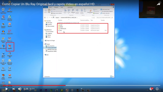This screenshot has height=92, width=163.
Task: Sort by the Tamaño column header
Action: (103, 20)
